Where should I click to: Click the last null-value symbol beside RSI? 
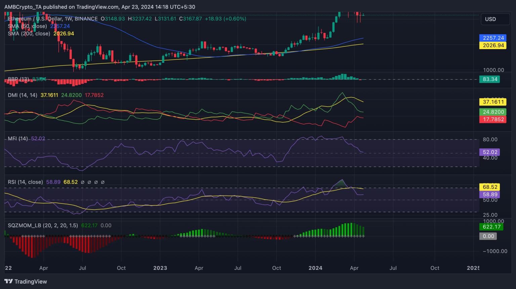tap(103, 182)
